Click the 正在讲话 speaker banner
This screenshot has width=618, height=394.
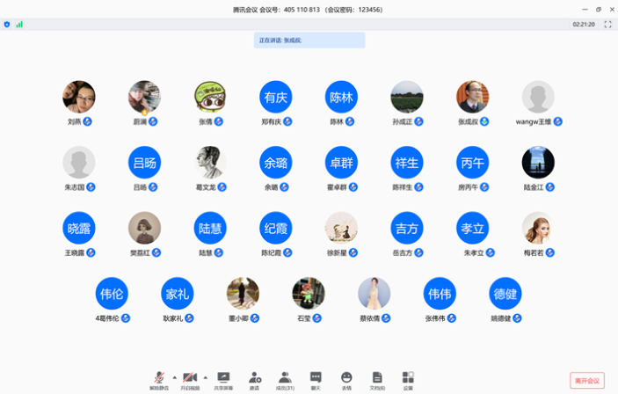(309, 40)
